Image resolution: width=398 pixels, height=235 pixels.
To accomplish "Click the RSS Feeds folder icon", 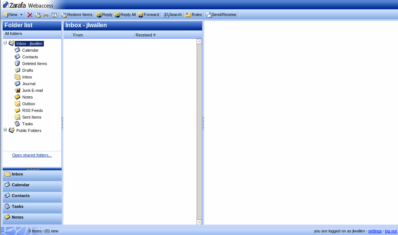I will click(x=17, y=110).
